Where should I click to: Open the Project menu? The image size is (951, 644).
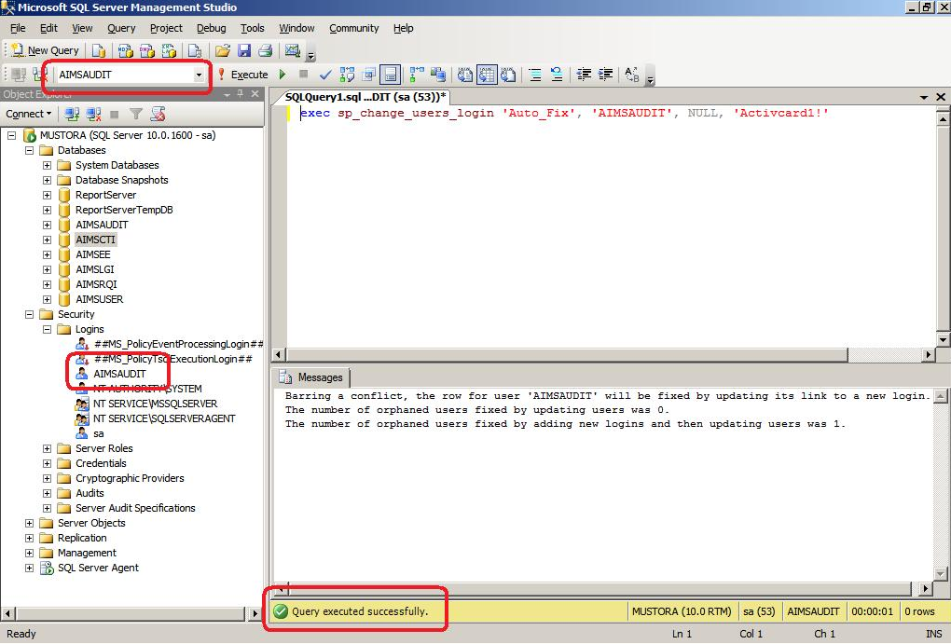pyautogui.click(x=166, y=28)
